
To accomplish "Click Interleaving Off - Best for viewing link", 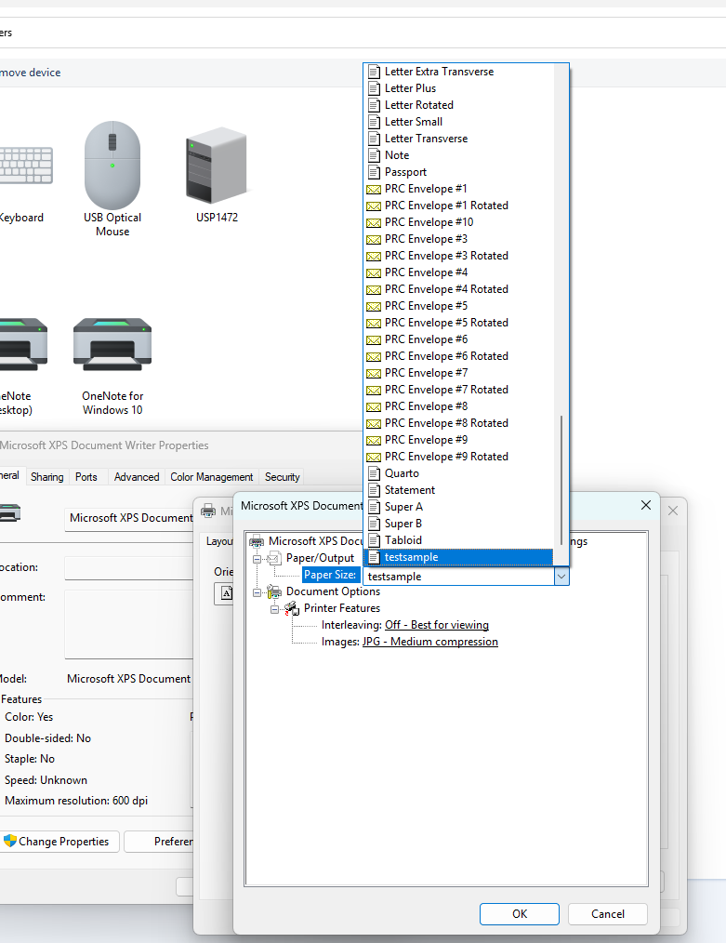I will 436,625.
